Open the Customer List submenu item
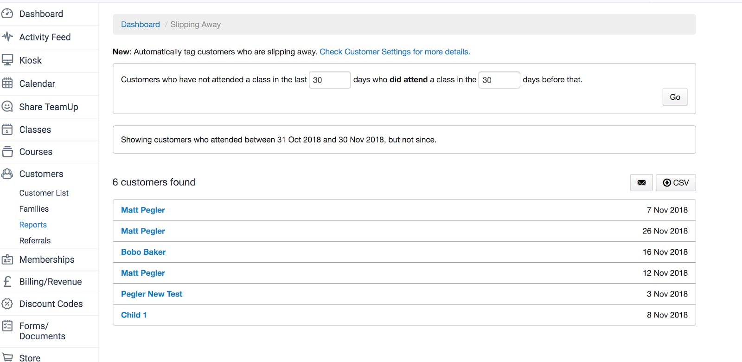The height and width of the screenshot is (362, 742). [44, 193]
